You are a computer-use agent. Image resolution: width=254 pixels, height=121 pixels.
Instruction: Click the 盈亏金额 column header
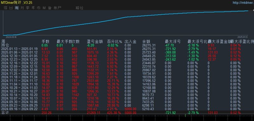tap(95, 42)
